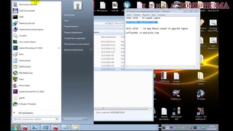This screenshot has height=131, width=233.
Task: Open shutdown options arrow
Action: pos(86,119)
